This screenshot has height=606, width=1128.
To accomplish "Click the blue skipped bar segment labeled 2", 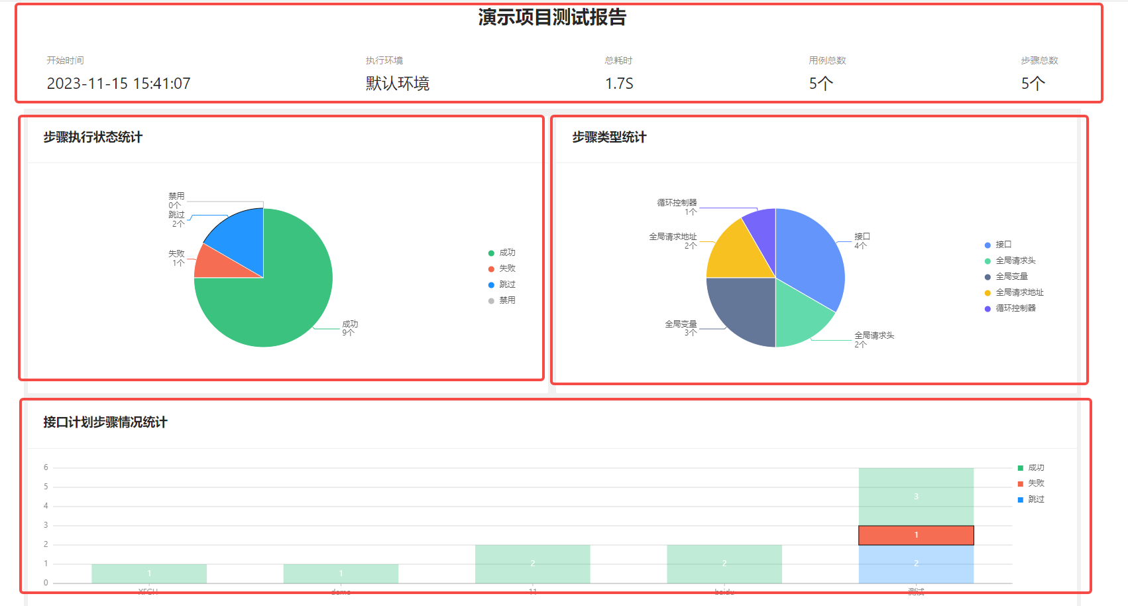I will tap(916, 564).
